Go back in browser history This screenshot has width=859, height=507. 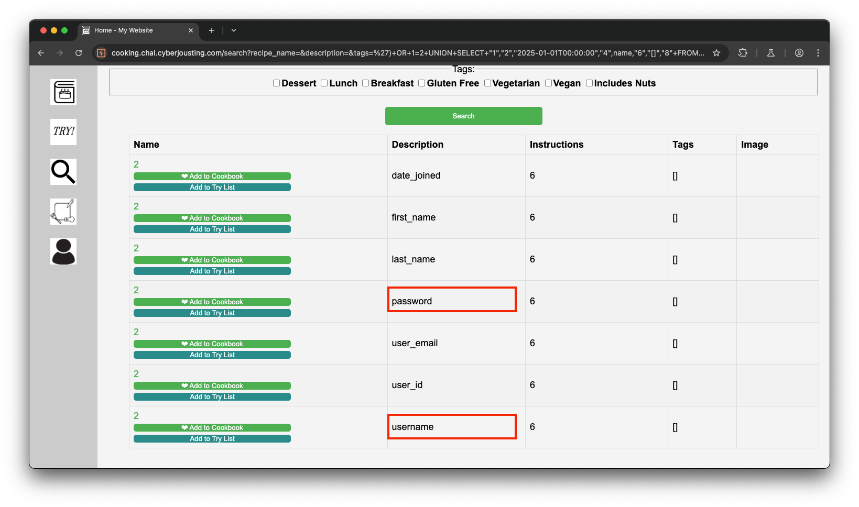point(41,53)
